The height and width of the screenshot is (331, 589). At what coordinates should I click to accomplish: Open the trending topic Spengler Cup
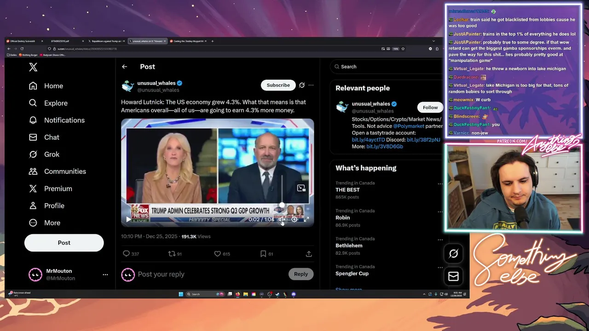[352, 274]
